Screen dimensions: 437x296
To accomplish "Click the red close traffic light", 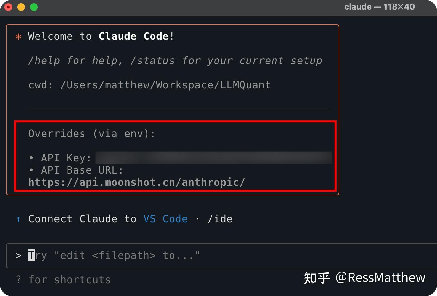I will pyautogui.click(x=8, y=7).
